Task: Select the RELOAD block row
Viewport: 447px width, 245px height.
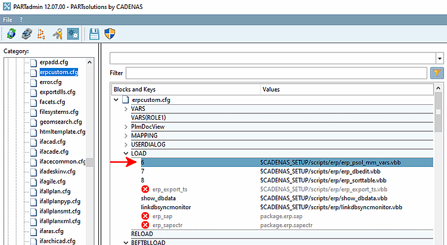Action: click(x=282, y=234)
